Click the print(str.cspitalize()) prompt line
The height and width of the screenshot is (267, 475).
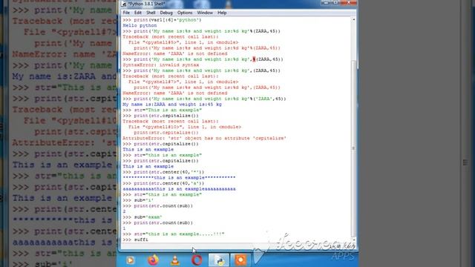click(160, 116)
